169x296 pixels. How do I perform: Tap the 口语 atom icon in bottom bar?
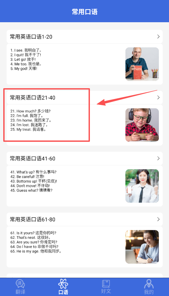point(63,284)
